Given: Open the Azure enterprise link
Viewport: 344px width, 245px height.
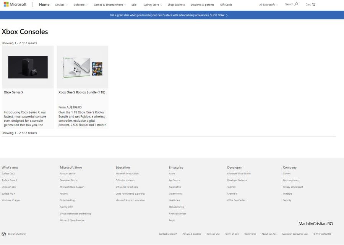Looking at the screenshot, I should [172, 174].
